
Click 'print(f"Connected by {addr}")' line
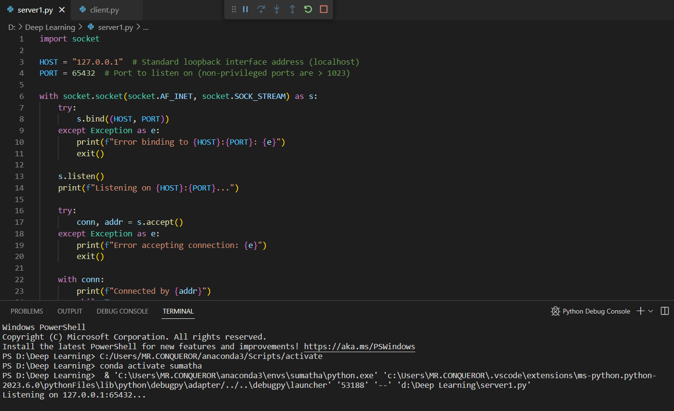point(144,291)
